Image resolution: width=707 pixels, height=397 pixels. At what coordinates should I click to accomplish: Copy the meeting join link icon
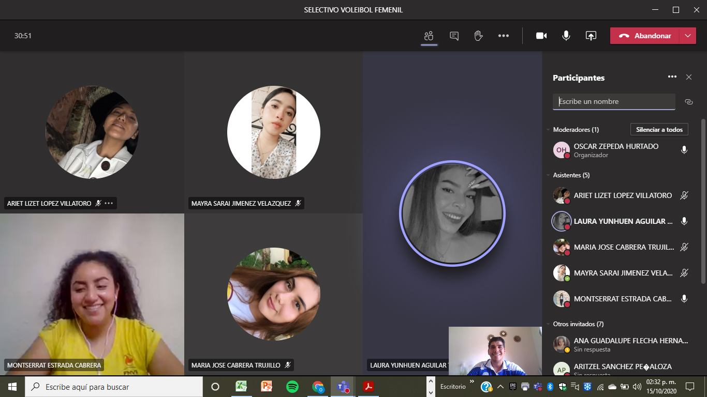click(689, 102)
